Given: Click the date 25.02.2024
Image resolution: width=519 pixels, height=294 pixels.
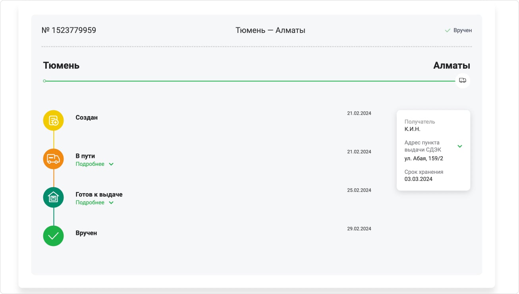Looking at the screenshot, I should click(359, 190).
